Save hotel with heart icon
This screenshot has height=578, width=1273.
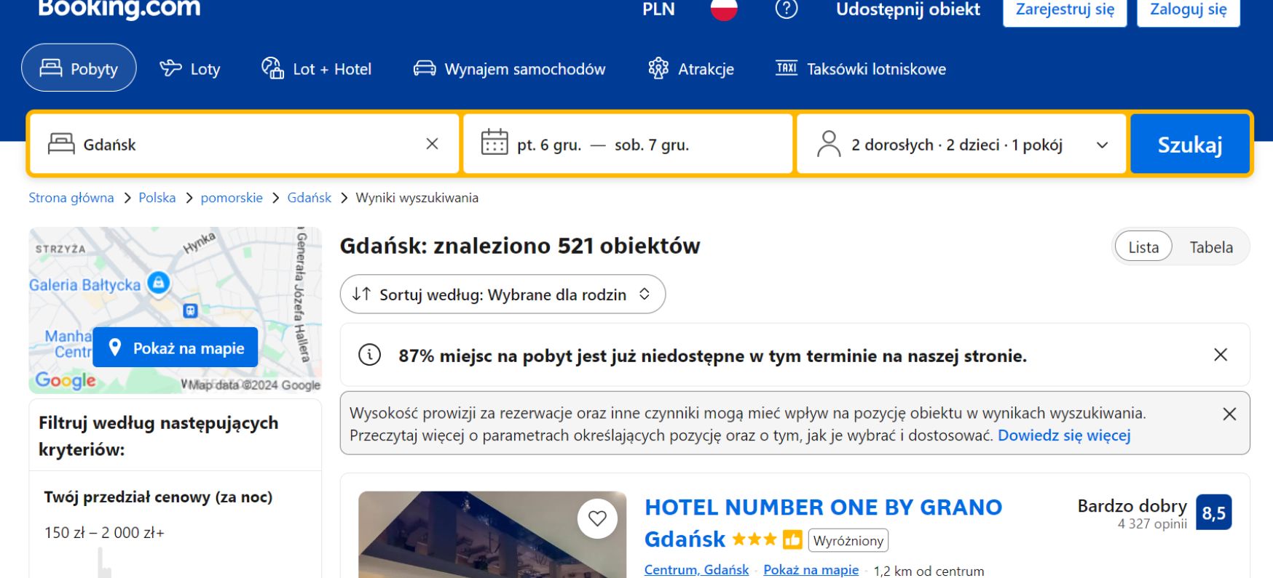pos(597,518)
